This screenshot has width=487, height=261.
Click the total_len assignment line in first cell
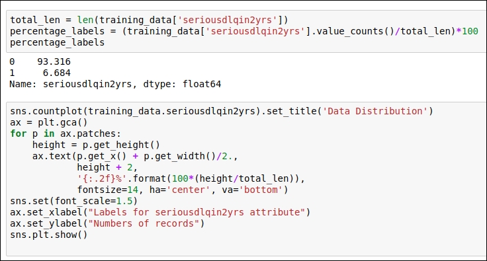[x=149, y=20]
